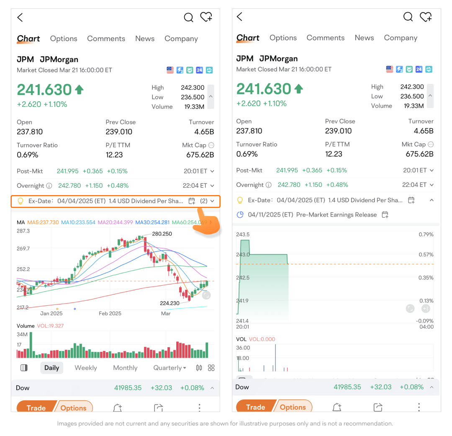This screenshot has width=452, height=436.
Task: Open the three-dot more menu in left screen
Action: pos(200,408)
